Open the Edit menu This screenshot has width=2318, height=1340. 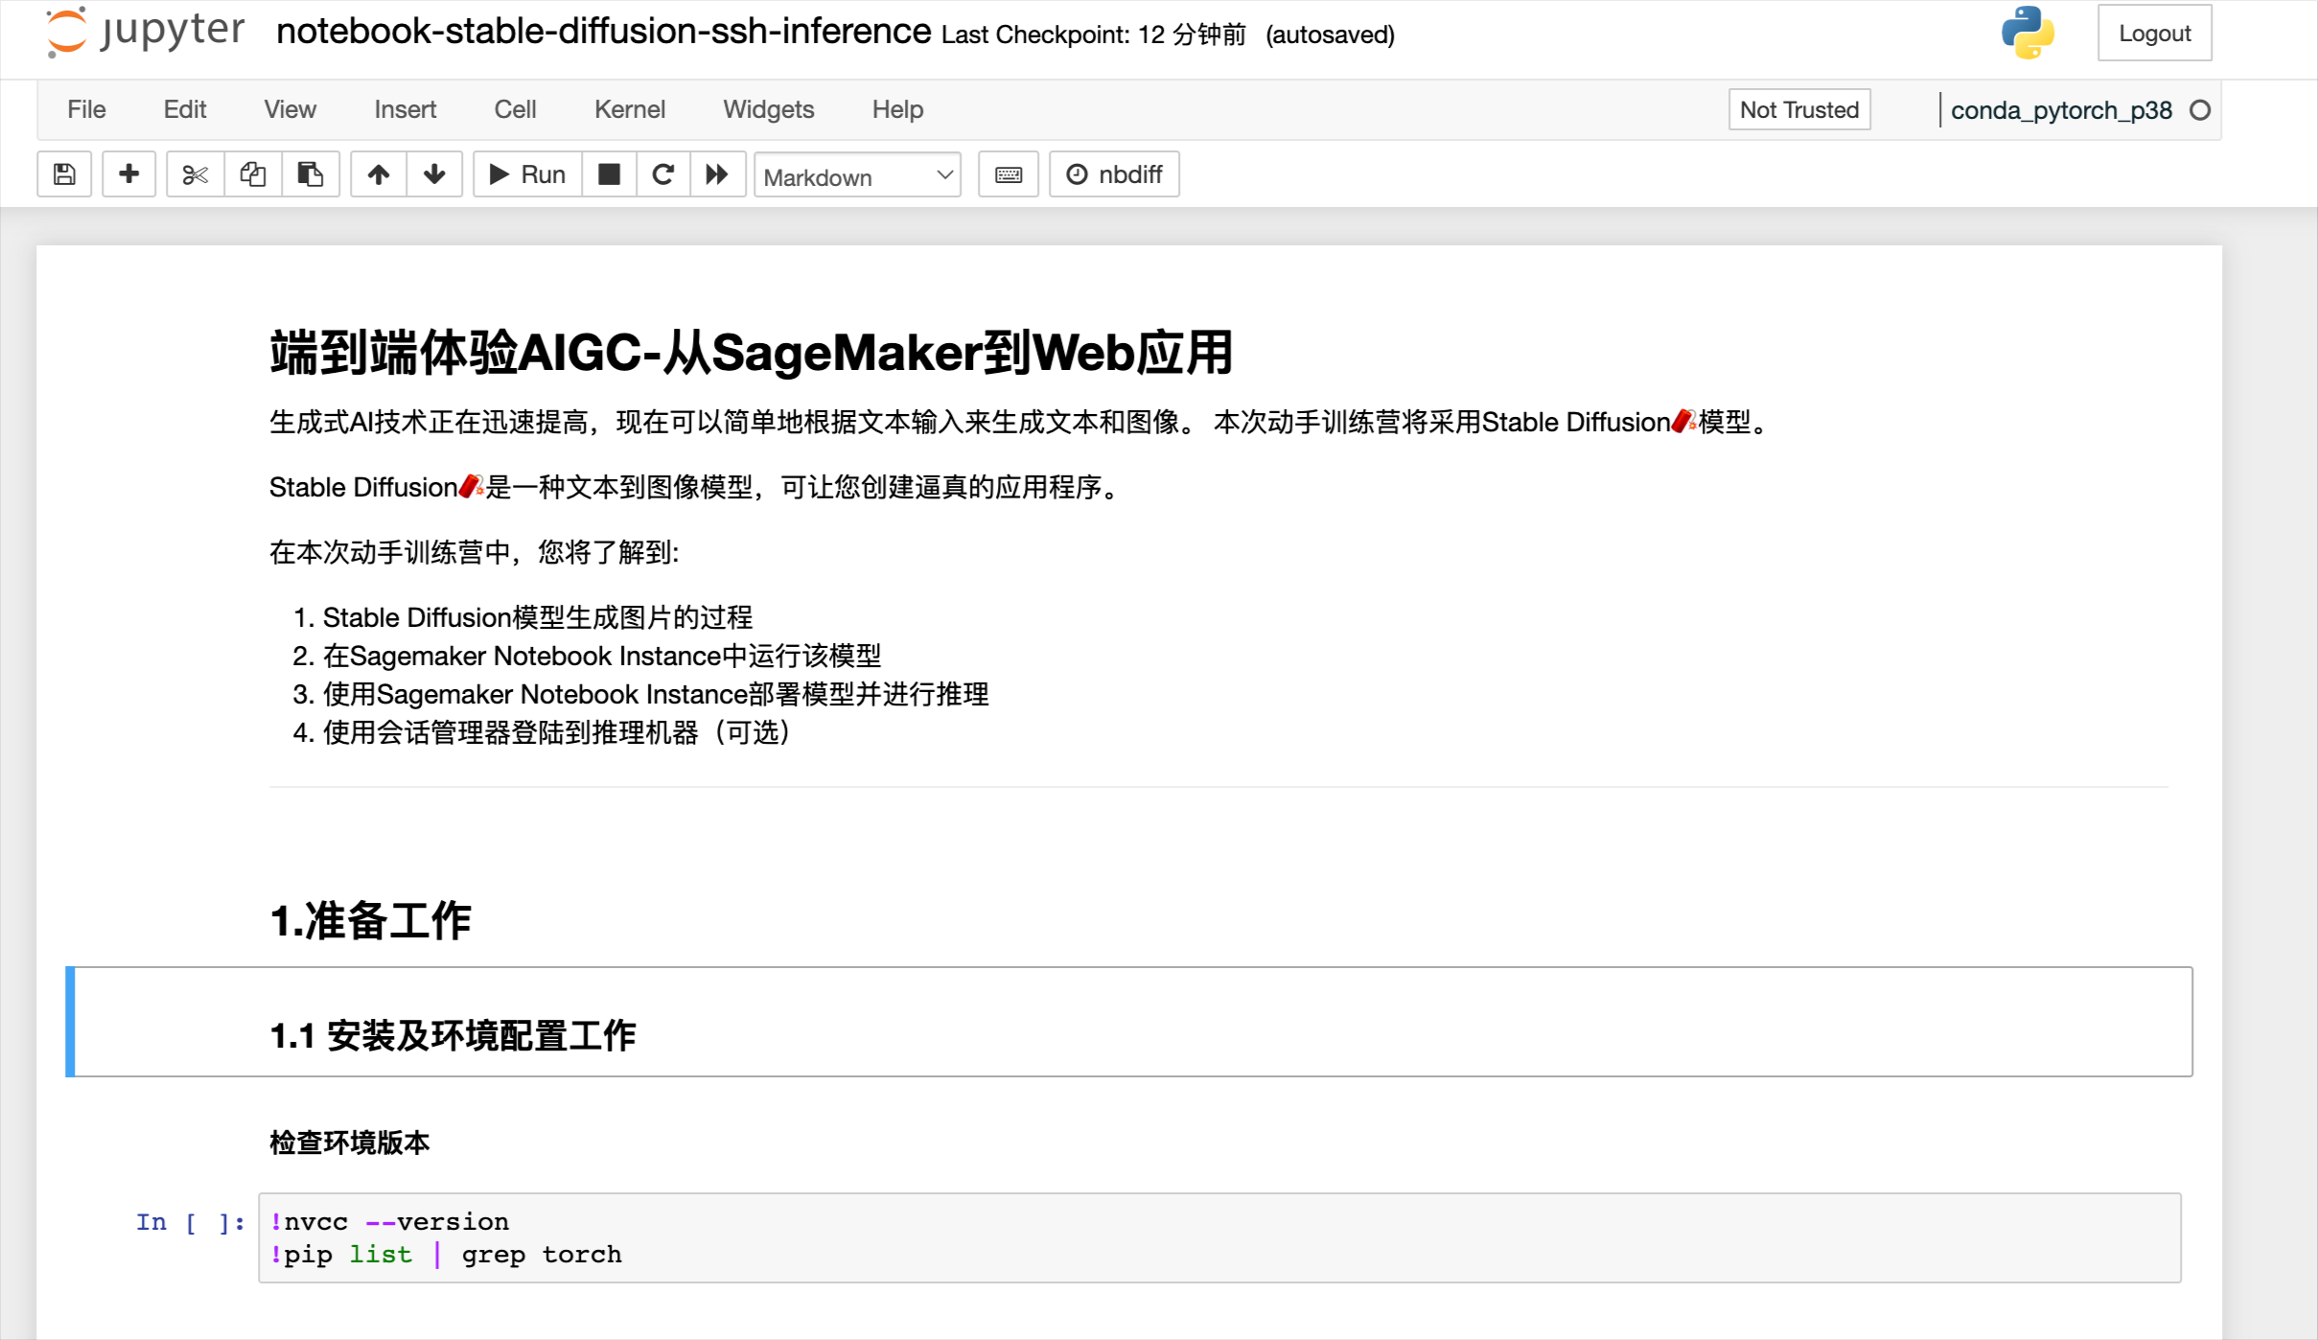[185, 109]
